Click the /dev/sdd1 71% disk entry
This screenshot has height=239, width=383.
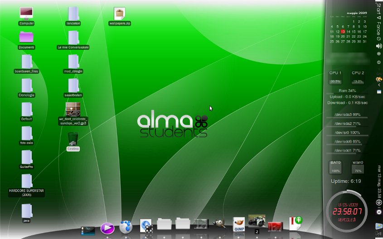tap(347, 150)
